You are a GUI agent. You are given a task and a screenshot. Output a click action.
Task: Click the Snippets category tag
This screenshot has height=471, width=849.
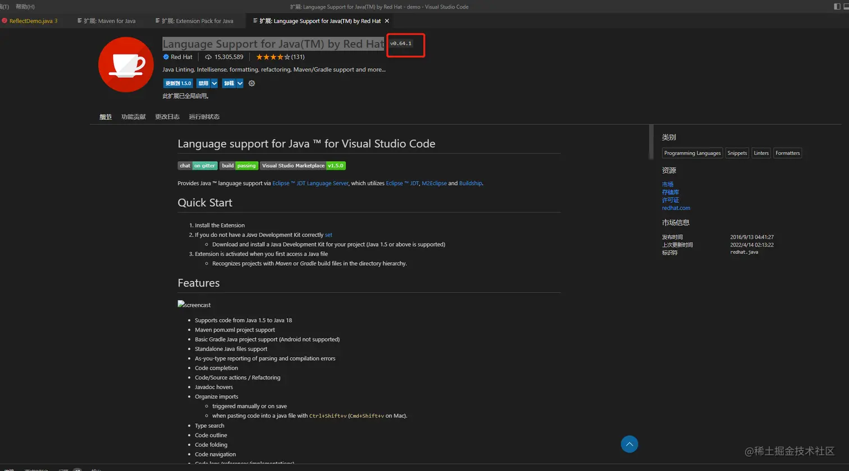tap(737, 153)
